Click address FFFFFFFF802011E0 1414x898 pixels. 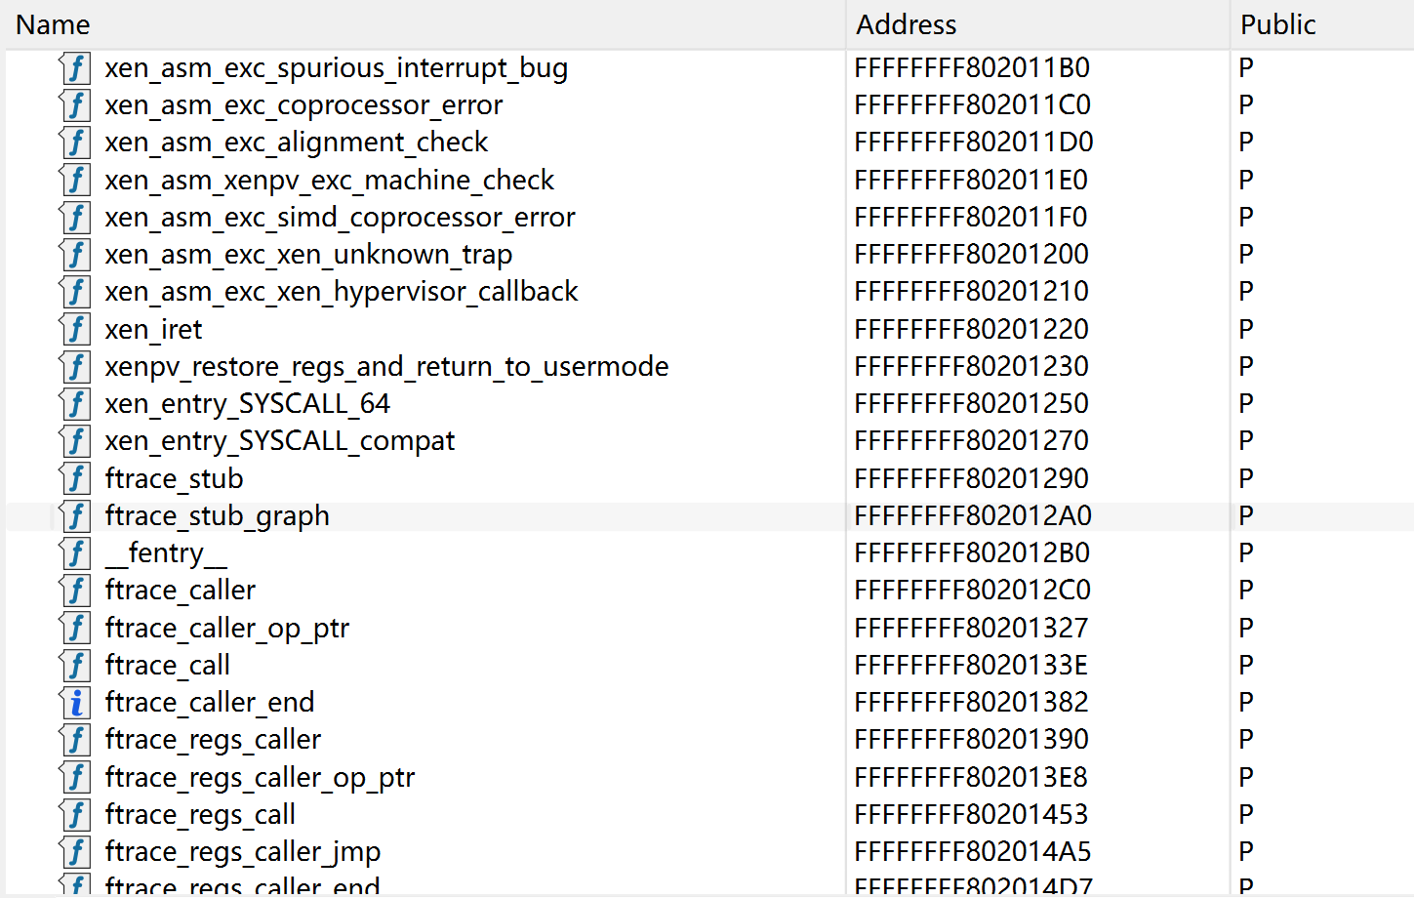[x=971, y=180]
